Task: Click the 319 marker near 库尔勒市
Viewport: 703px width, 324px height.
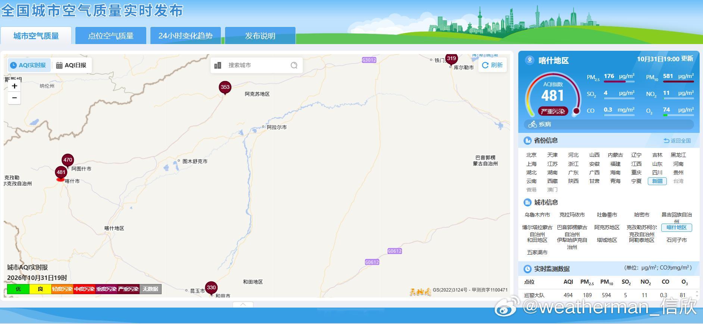Action: pyautogui.click(x=452, y=59)
